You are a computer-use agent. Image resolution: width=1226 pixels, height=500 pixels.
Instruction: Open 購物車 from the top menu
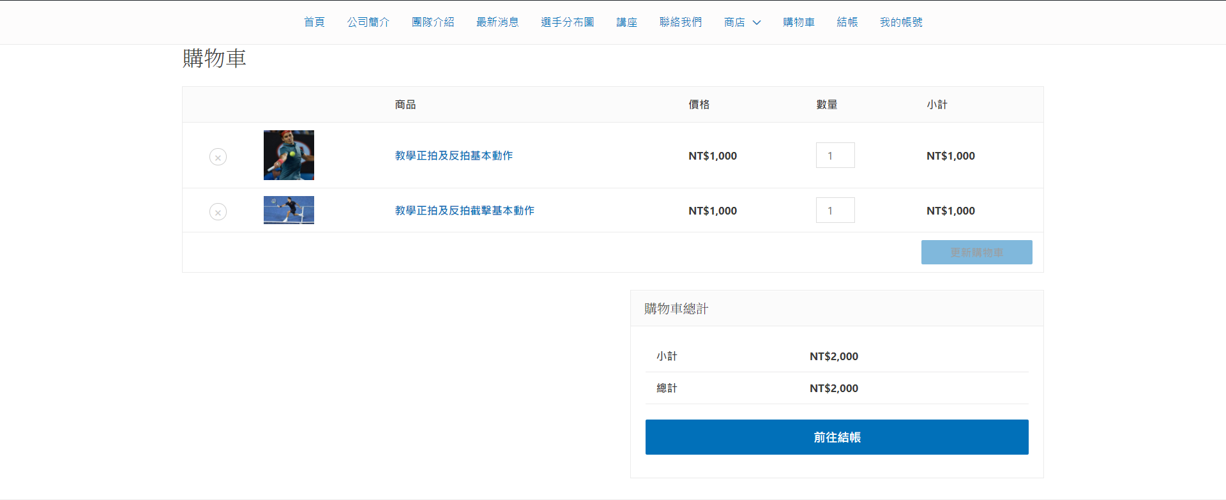click(799, 22)
